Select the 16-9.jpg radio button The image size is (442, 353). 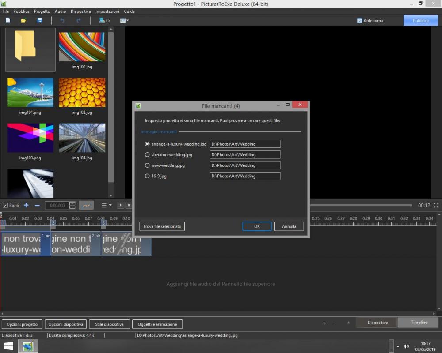pos(147,176)
